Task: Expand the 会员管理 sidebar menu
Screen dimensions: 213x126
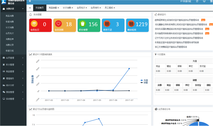Action: coord(13,58)
